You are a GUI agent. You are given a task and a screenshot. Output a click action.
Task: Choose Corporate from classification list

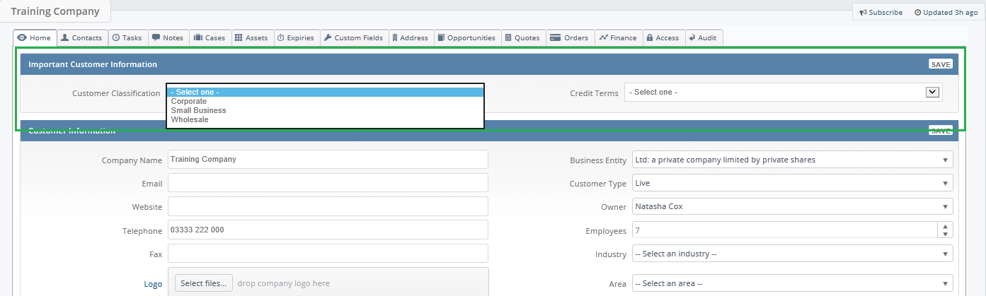coord(325,101)
